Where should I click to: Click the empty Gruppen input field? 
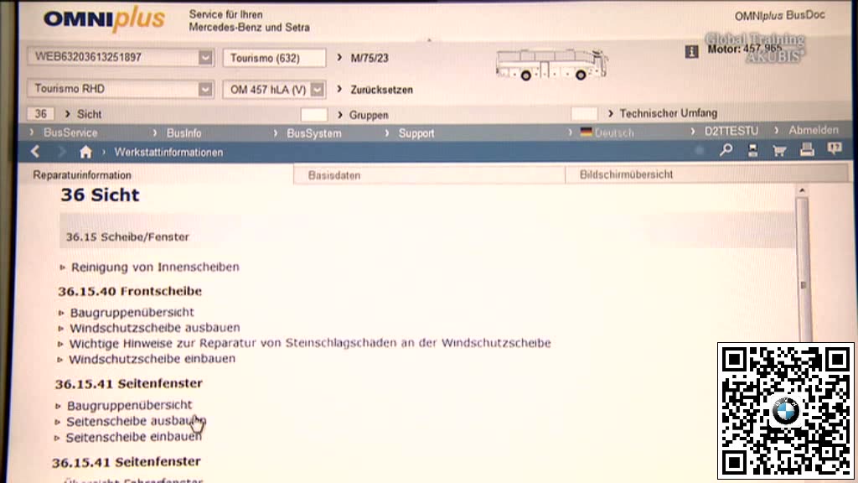click(314, 114)
